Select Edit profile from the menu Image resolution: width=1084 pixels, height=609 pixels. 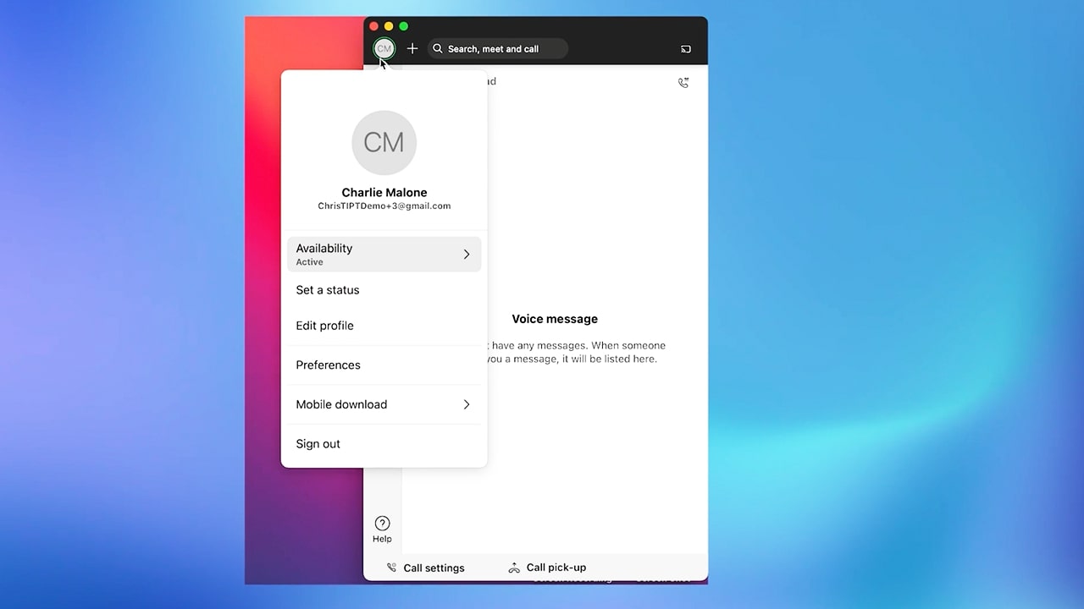click(324, 326)
